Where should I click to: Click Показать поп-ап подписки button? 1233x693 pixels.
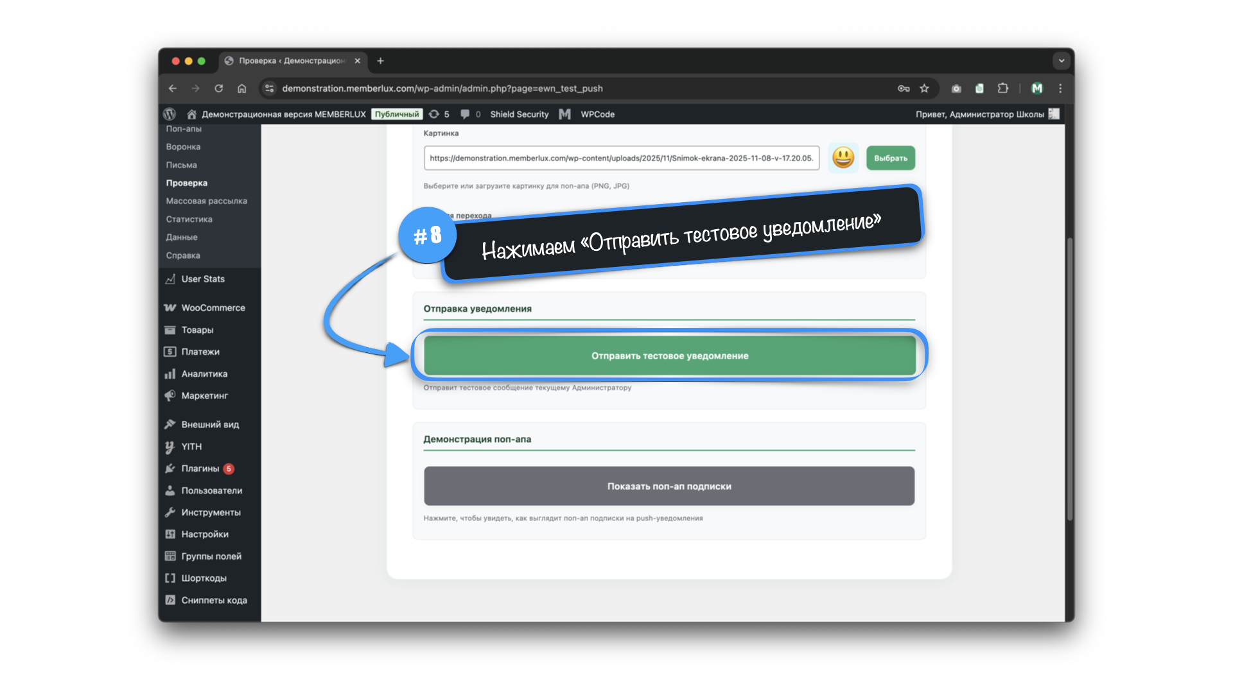tap(669, 486)
